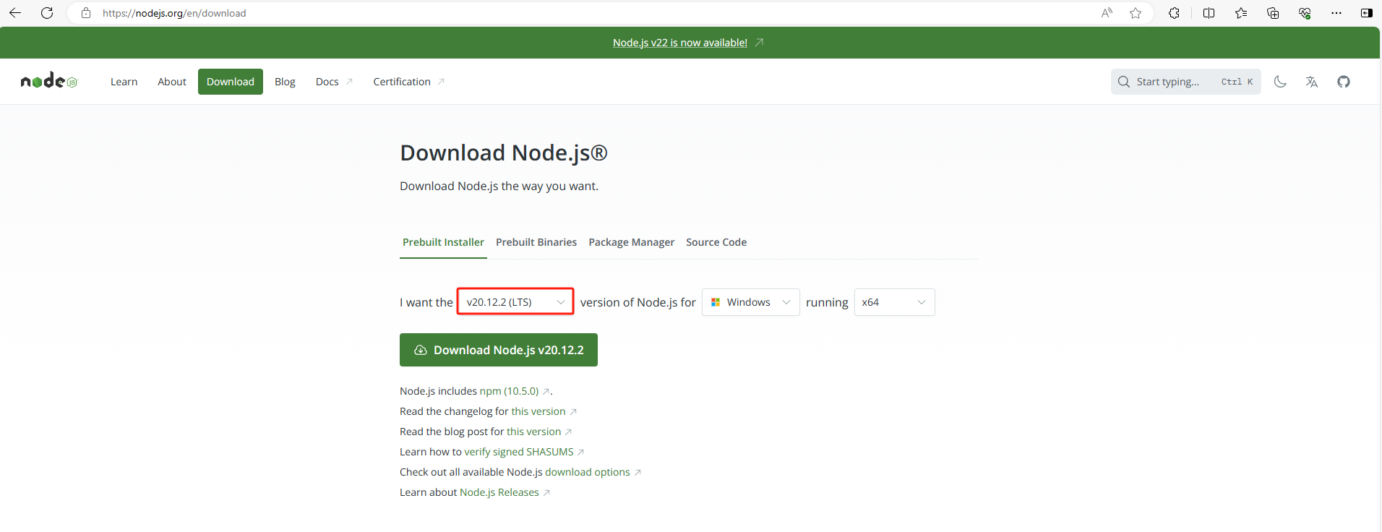
Task: Switch to Prebuilt Installer tab
Action: [x=443, y=242]
